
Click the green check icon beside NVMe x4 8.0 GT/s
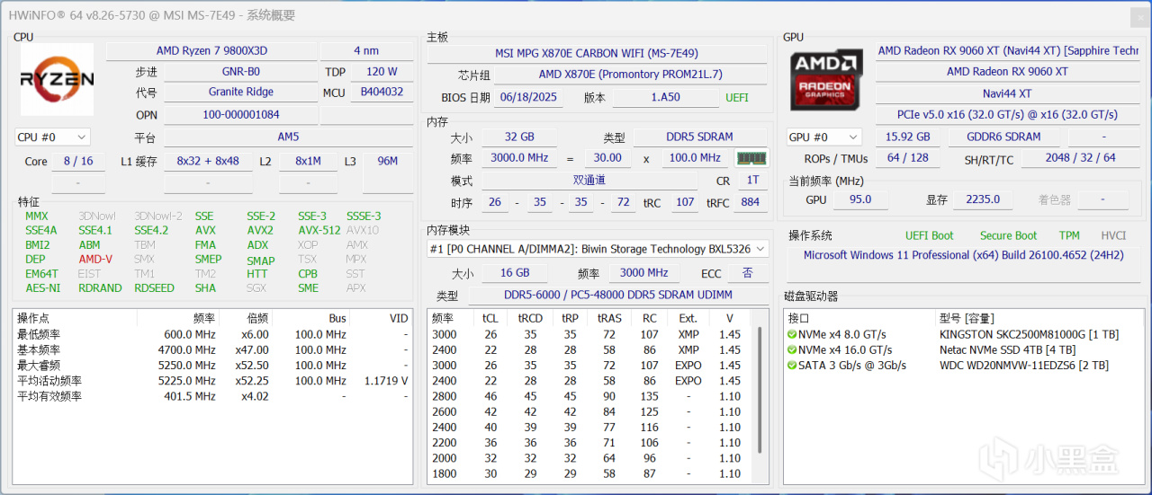click(791, 334)
